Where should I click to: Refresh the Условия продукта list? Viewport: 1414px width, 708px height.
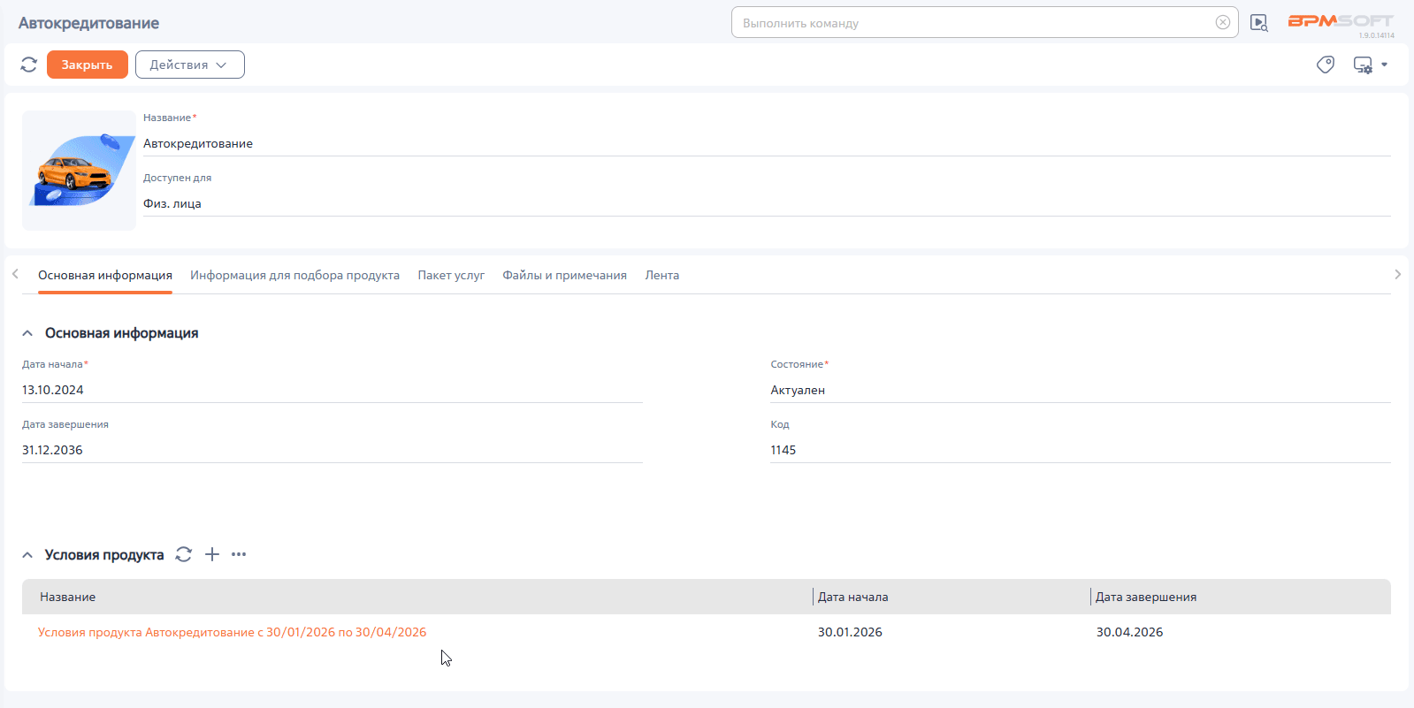184,554
